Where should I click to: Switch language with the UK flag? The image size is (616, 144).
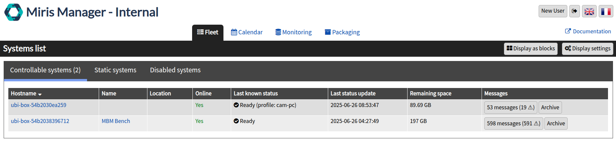tap(589, 11)
